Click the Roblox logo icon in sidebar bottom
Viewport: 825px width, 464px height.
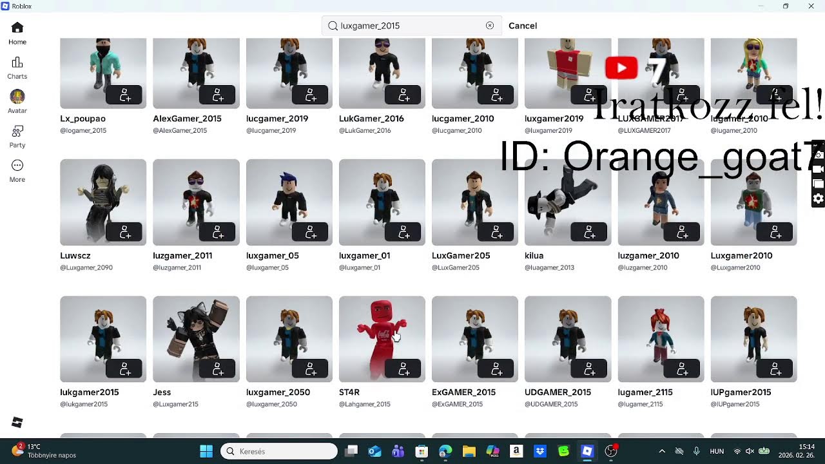17,422
